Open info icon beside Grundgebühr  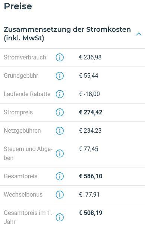(x=60, y=76)
